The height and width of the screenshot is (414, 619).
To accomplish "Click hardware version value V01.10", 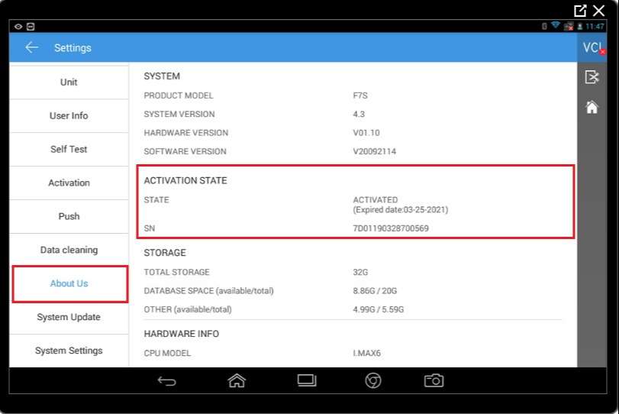I will coord(366,133).
